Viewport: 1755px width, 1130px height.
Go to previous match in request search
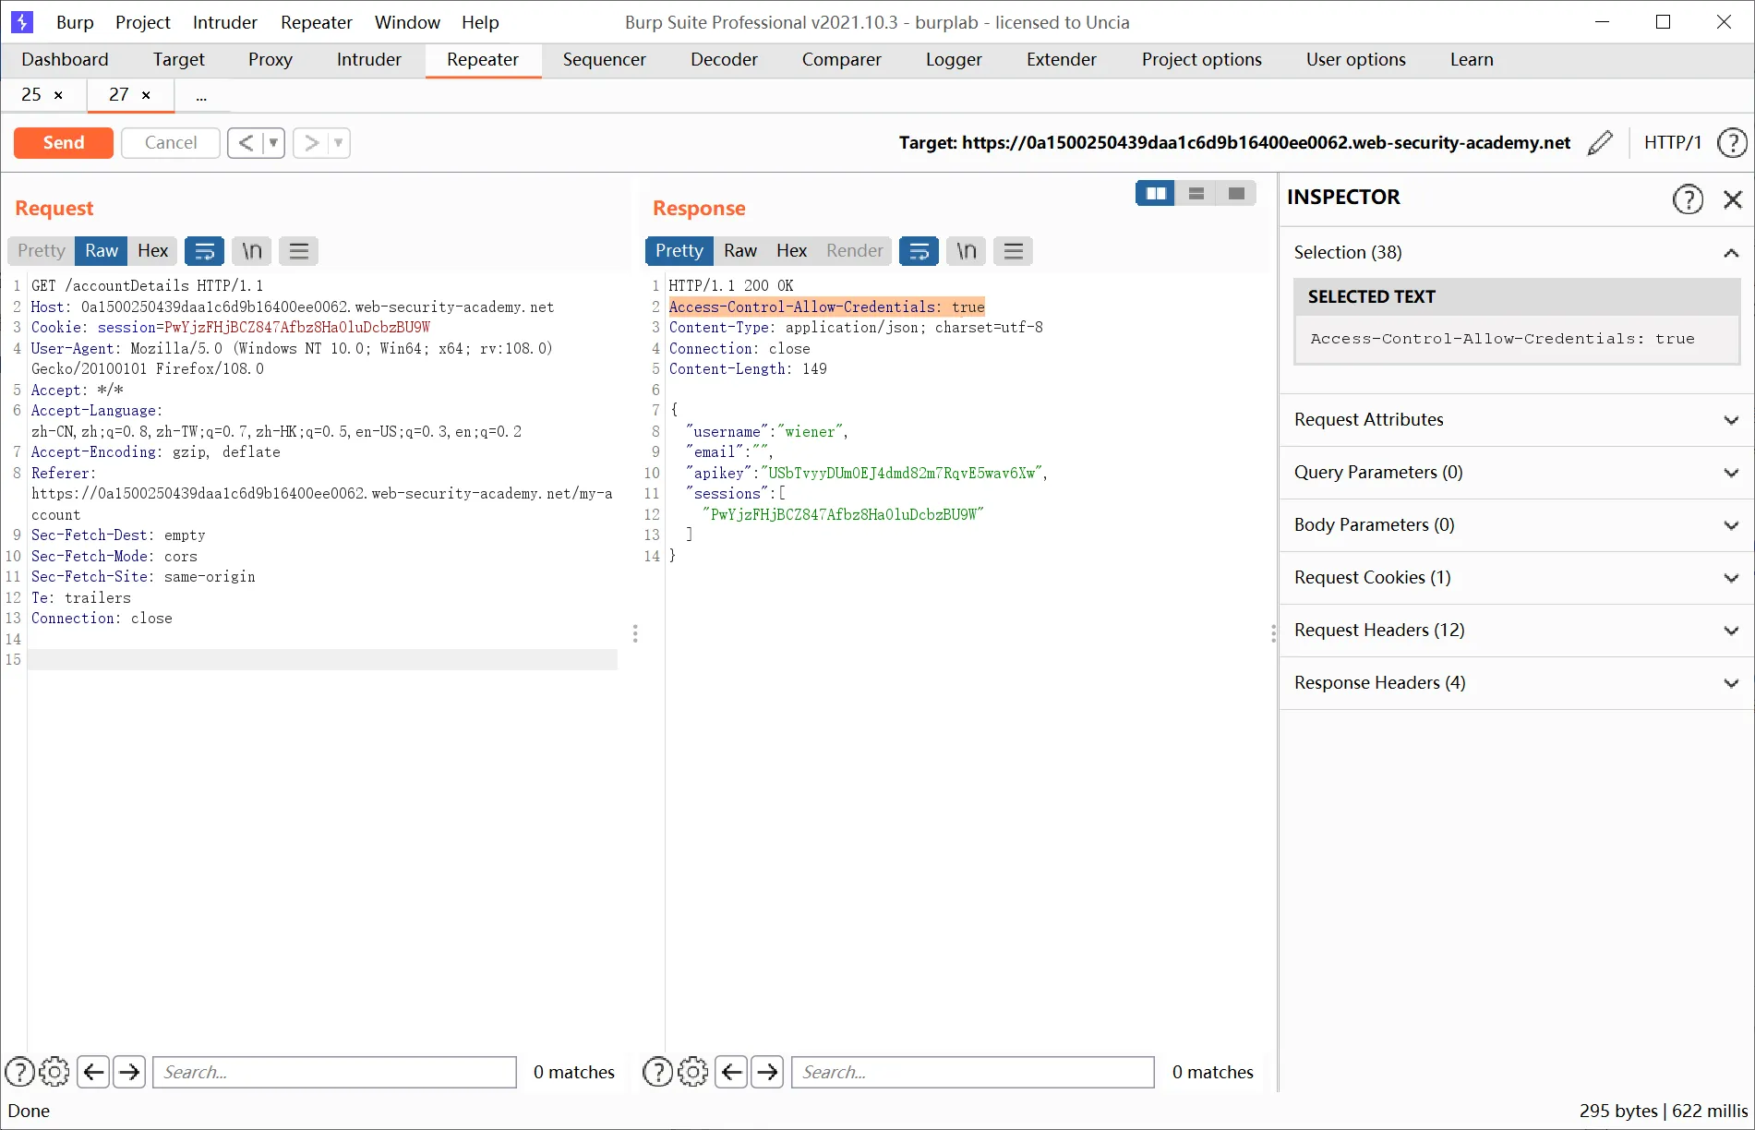pos(93,1072)
